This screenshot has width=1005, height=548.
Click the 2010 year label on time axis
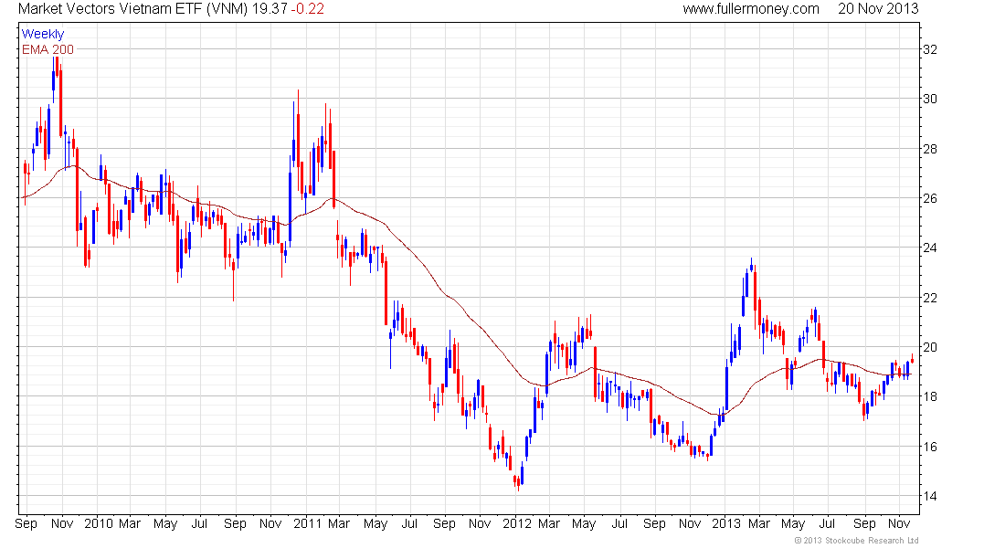pos(98,523)
